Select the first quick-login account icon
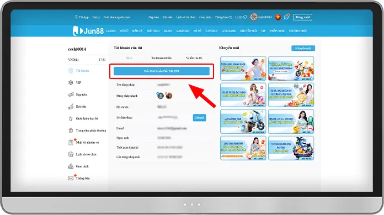The height and width of the screenshot is (215, 384). tap(161, 96)
